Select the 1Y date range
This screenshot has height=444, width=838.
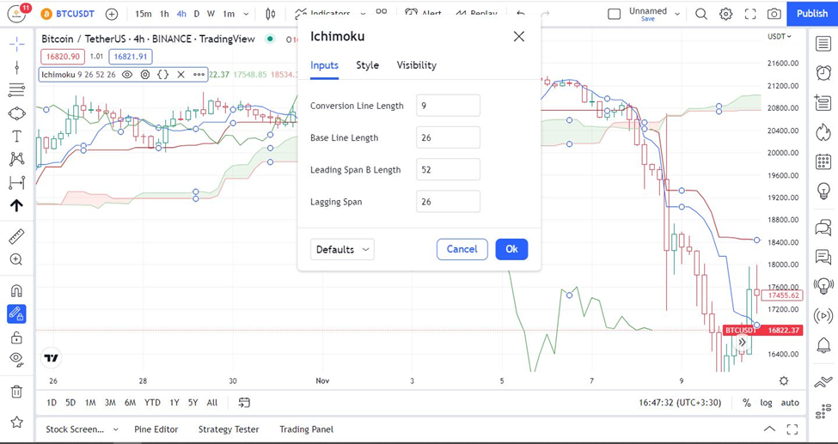tap(174, 403)
